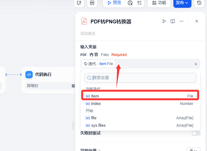The width and height of the screenshot is (207, 151).
Task: Open the 异常处理 dropdown at panel bottom
Action: (194, 150)
